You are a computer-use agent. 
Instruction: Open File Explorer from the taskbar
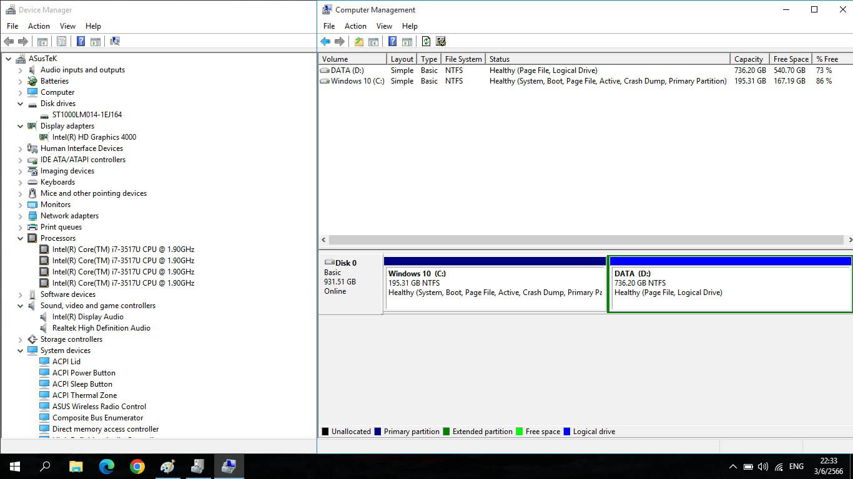(x=76, y=467)
